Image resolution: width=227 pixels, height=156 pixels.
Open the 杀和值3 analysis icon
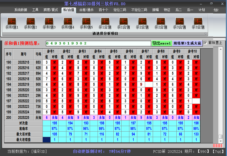[49, 22]
